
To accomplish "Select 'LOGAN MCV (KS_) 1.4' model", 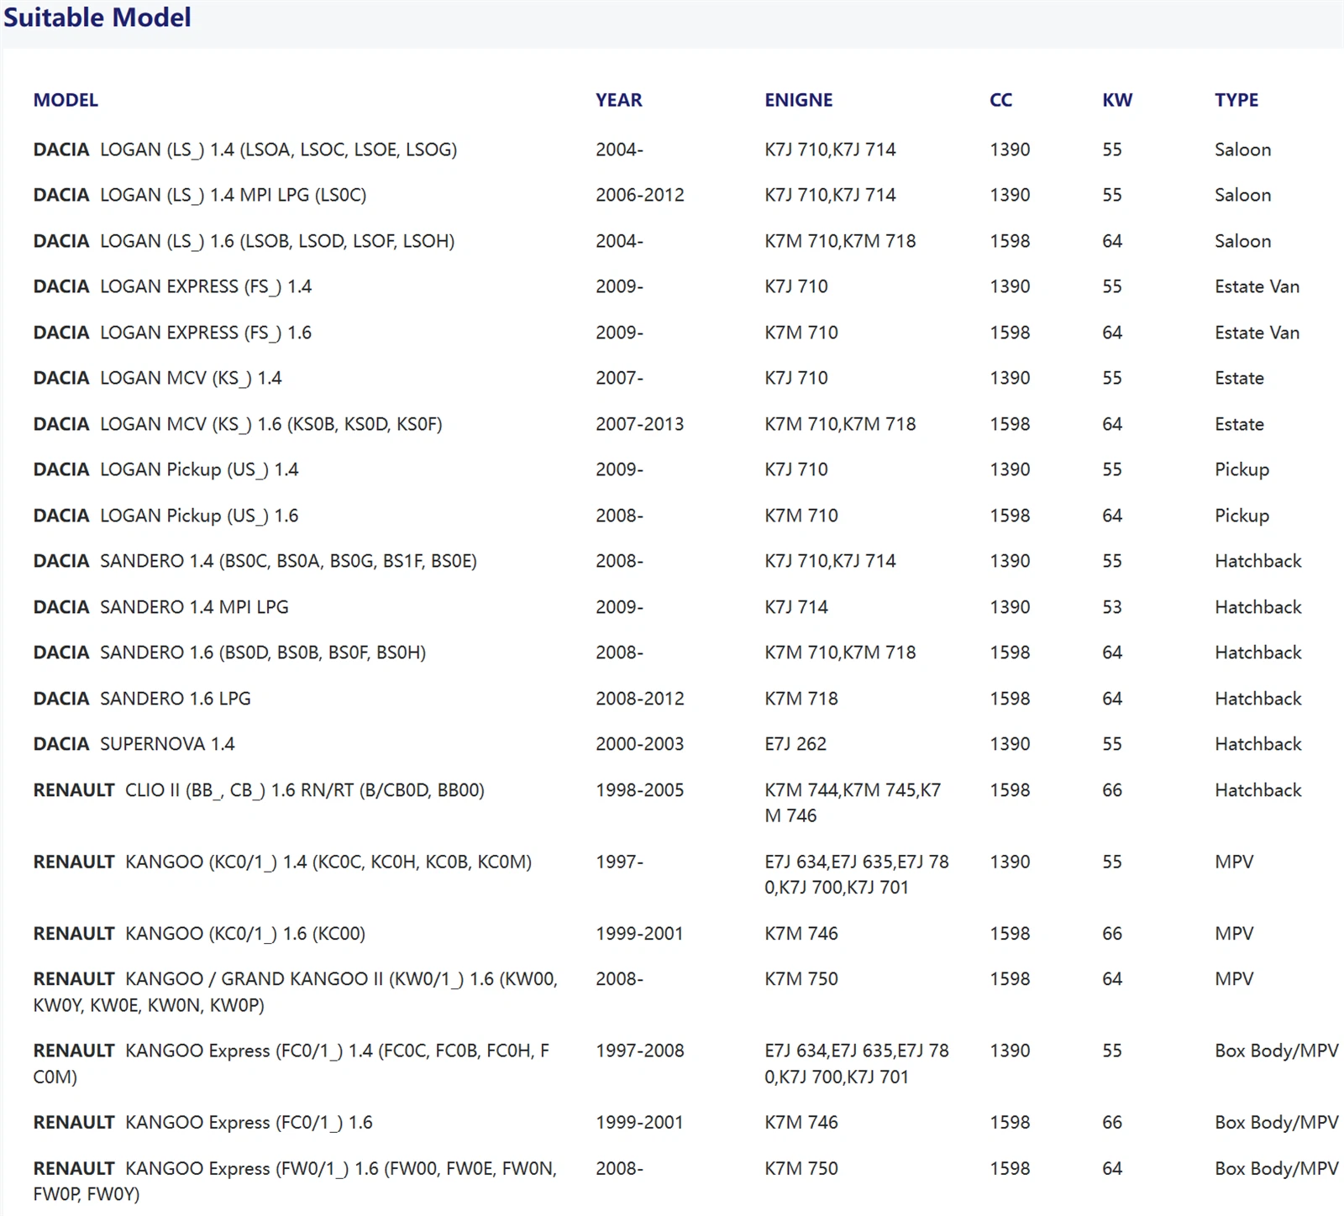I will pyautogui.click(x=158, y=378).
